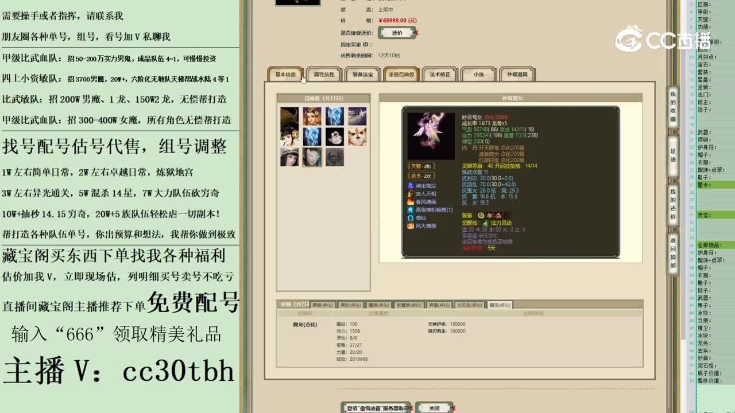
Task: Click the 假仙 skill icon
Action: (x=411, y=218)
